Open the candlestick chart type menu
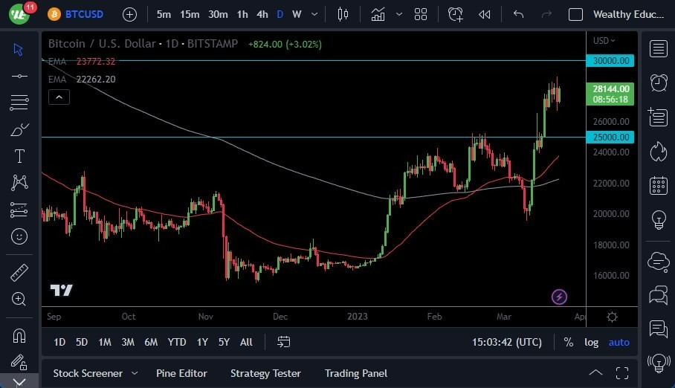Viewport: 675px width, 388px height. pyautogui.click(x=343, y=14)
